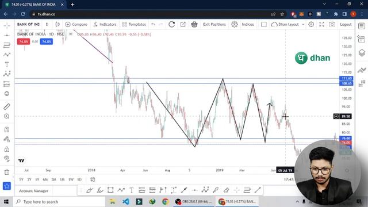This screenshot has height=207, width=368.
Task: Select the Text tool in left sidebar
Action: 7,64
